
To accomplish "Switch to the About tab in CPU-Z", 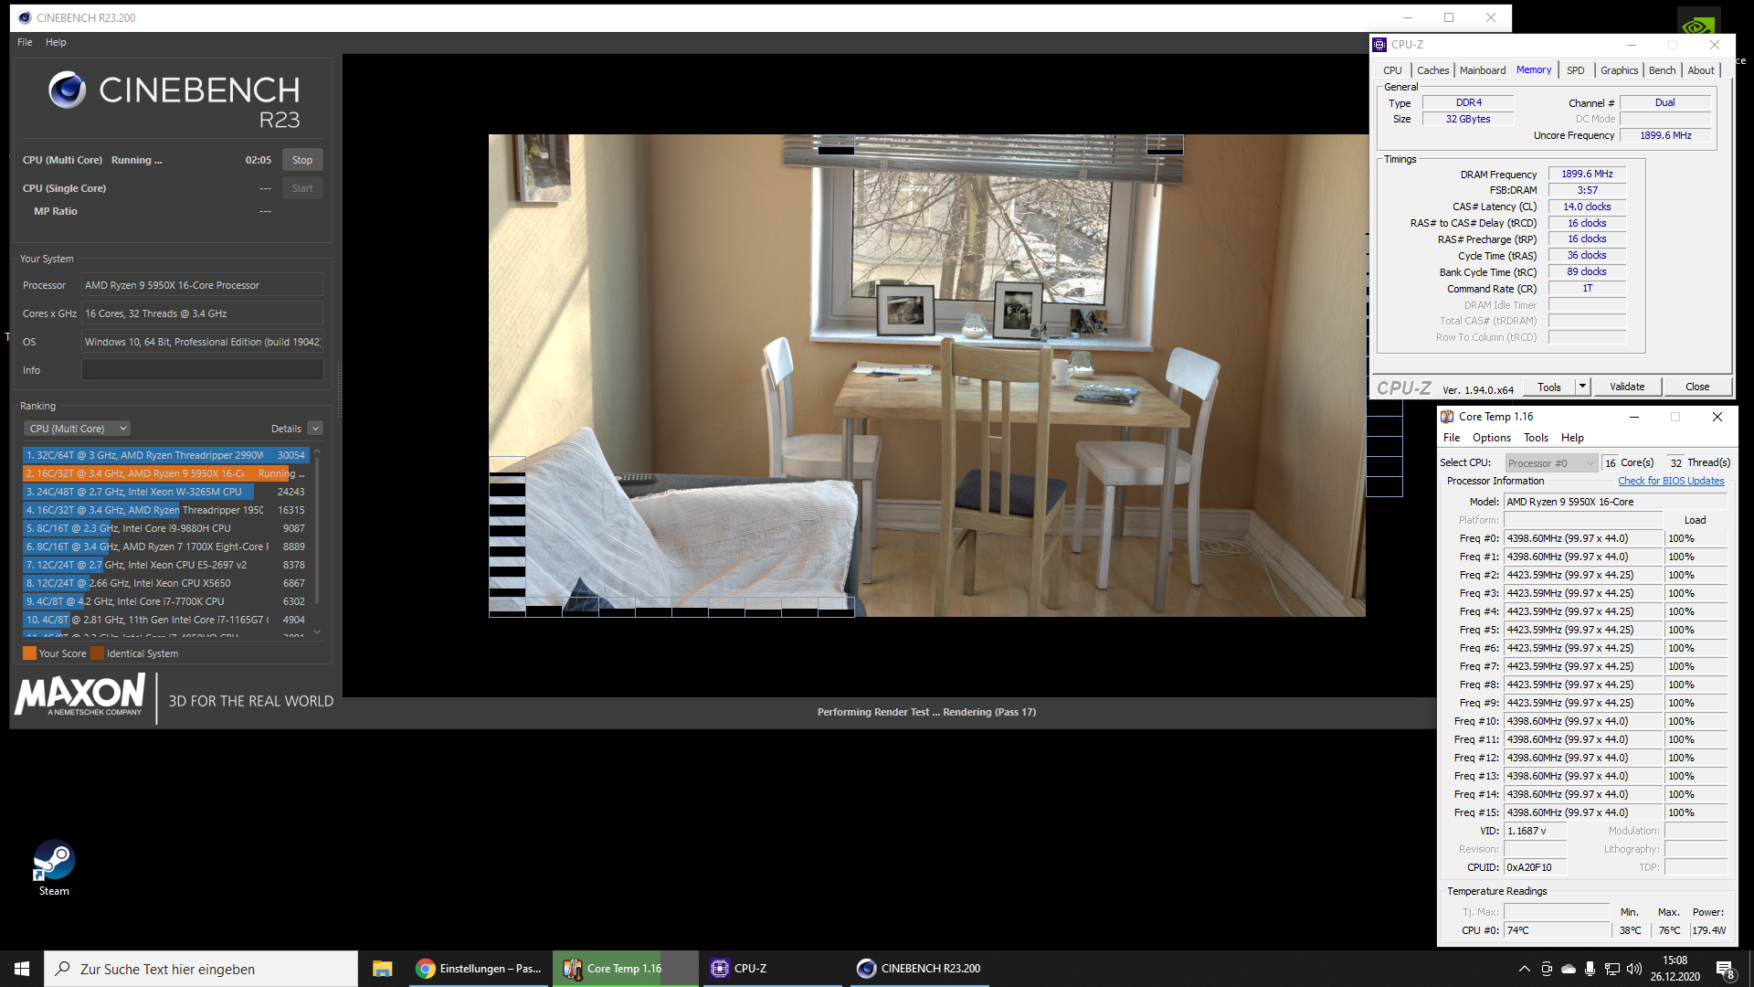I will tap(1700, 70).
